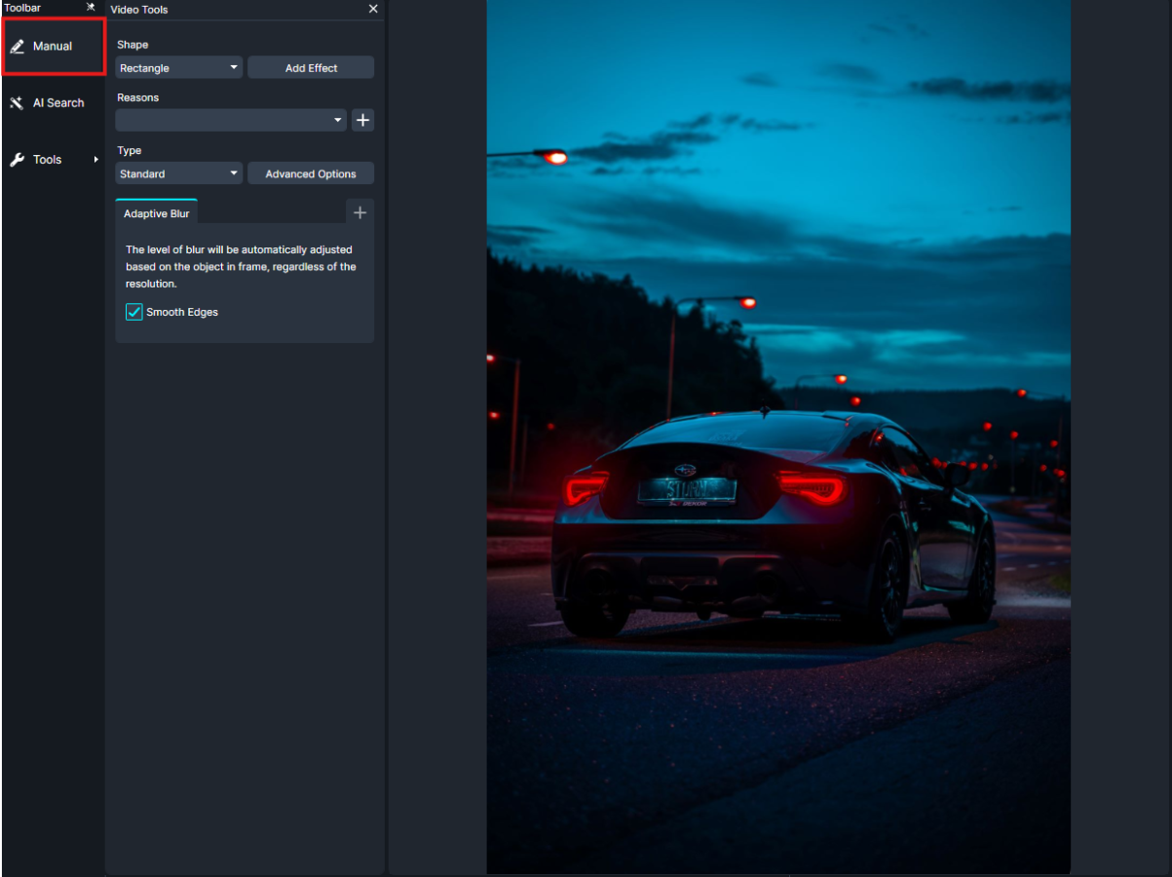Click the Toolbar header label
1172x877 pixels.
[x=22, y=8]
